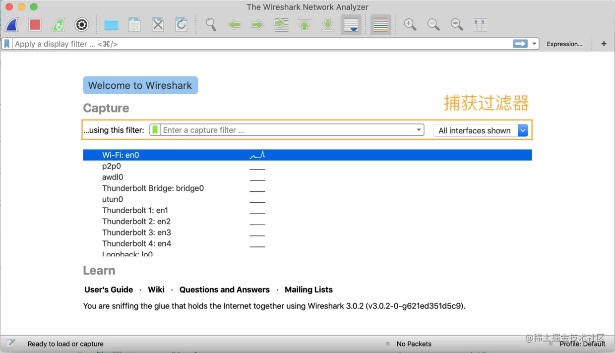Open capture options gear icon
This screenshot has height=353, width=615.
[x=82, y=24]
